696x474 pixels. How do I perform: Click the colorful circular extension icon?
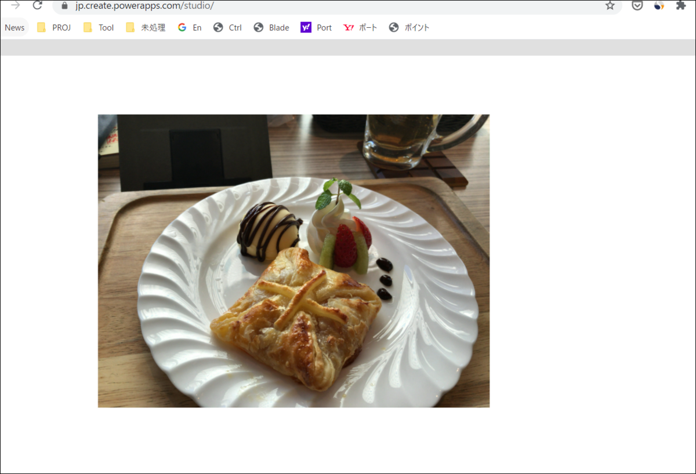pos(659,5)
